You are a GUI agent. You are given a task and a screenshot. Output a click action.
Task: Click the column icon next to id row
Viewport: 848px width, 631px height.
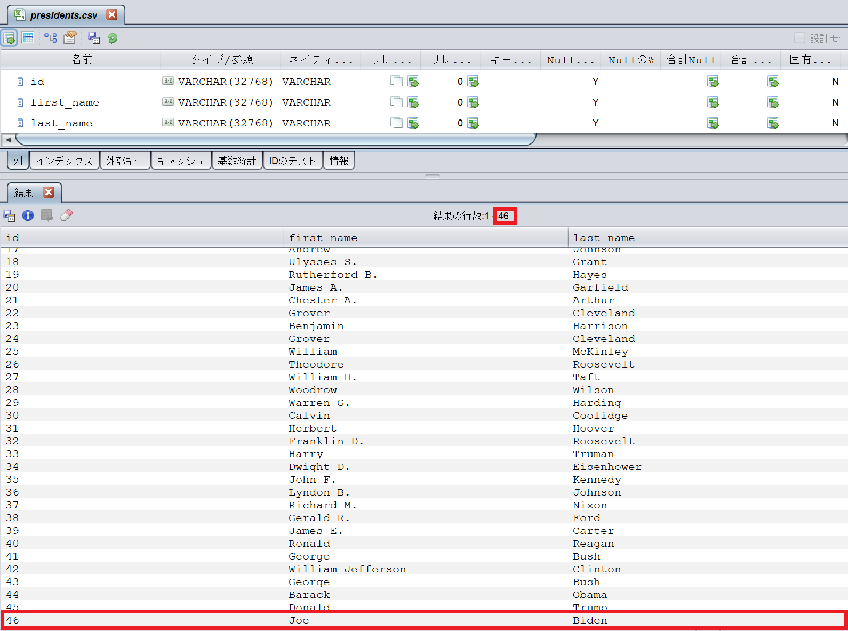click(20, 82)
